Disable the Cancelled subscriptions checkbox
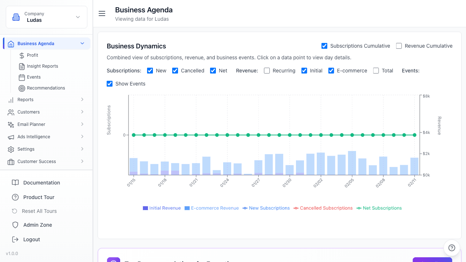Image resolution: width=466 pixels, height=262 pixels. 175,71
